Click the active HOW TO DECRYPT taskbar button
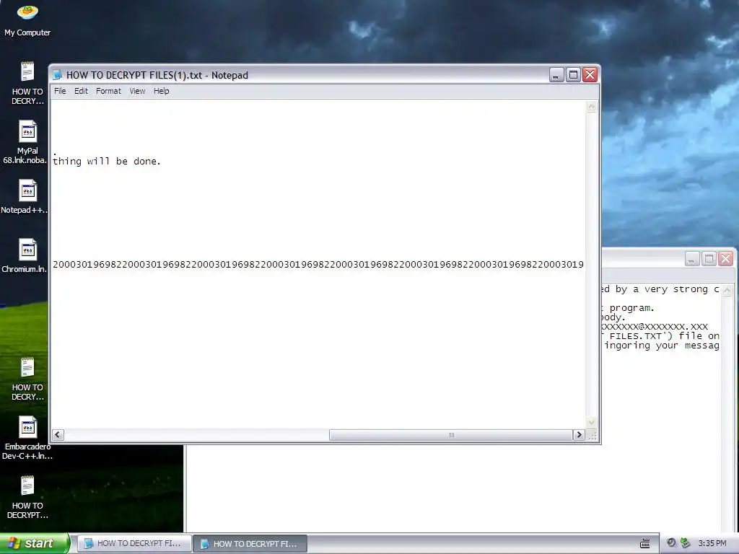 coord(250,544)
